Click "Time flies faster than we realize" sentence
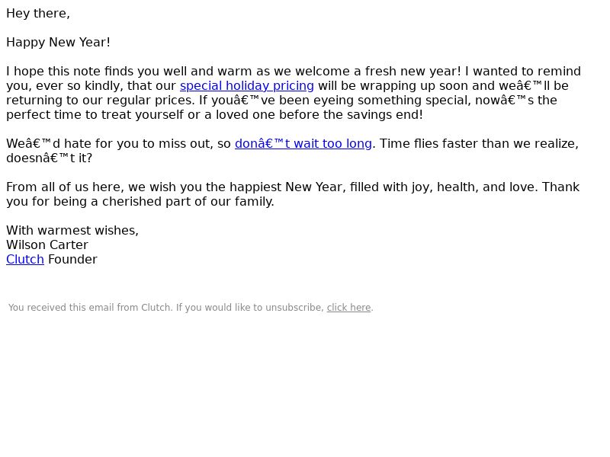 [x=479, y=144]
